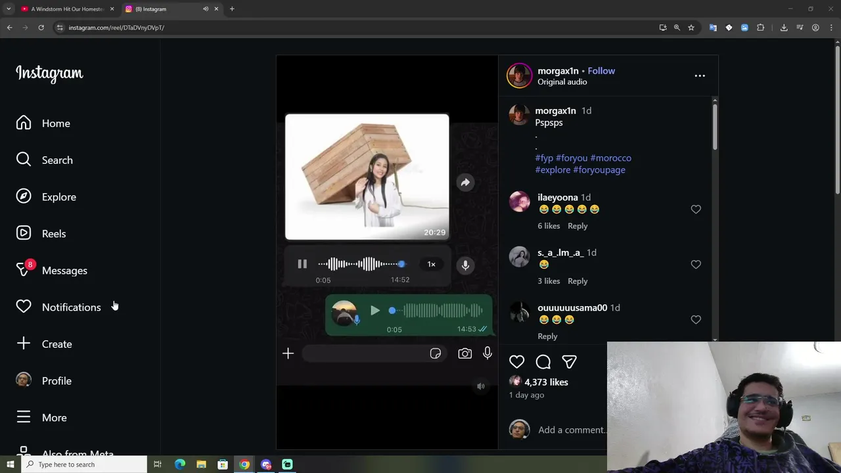The width and height of the screenshot is (841, 473).
Task: Click the wooden box trap image
Action: [x=367, y=177]
